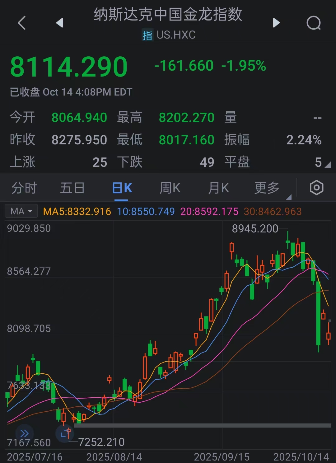
Task: Tap the current price 8114.290
Action: click(x=69, y=67)
